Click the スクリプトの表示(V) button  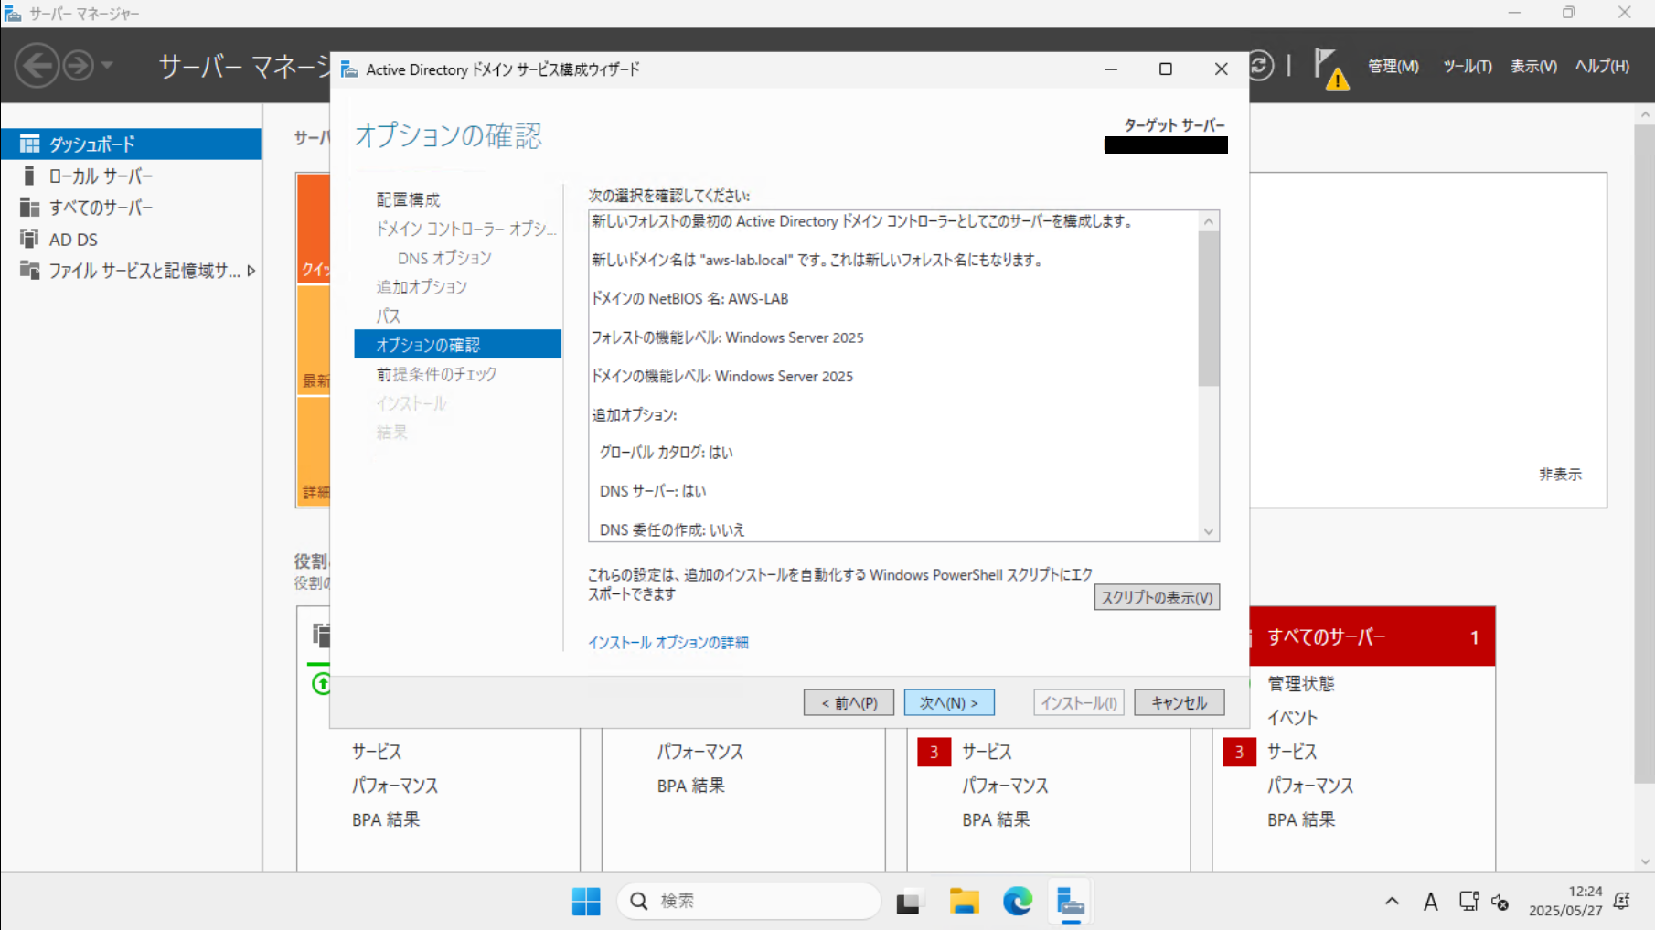(x=1157, y=597)
